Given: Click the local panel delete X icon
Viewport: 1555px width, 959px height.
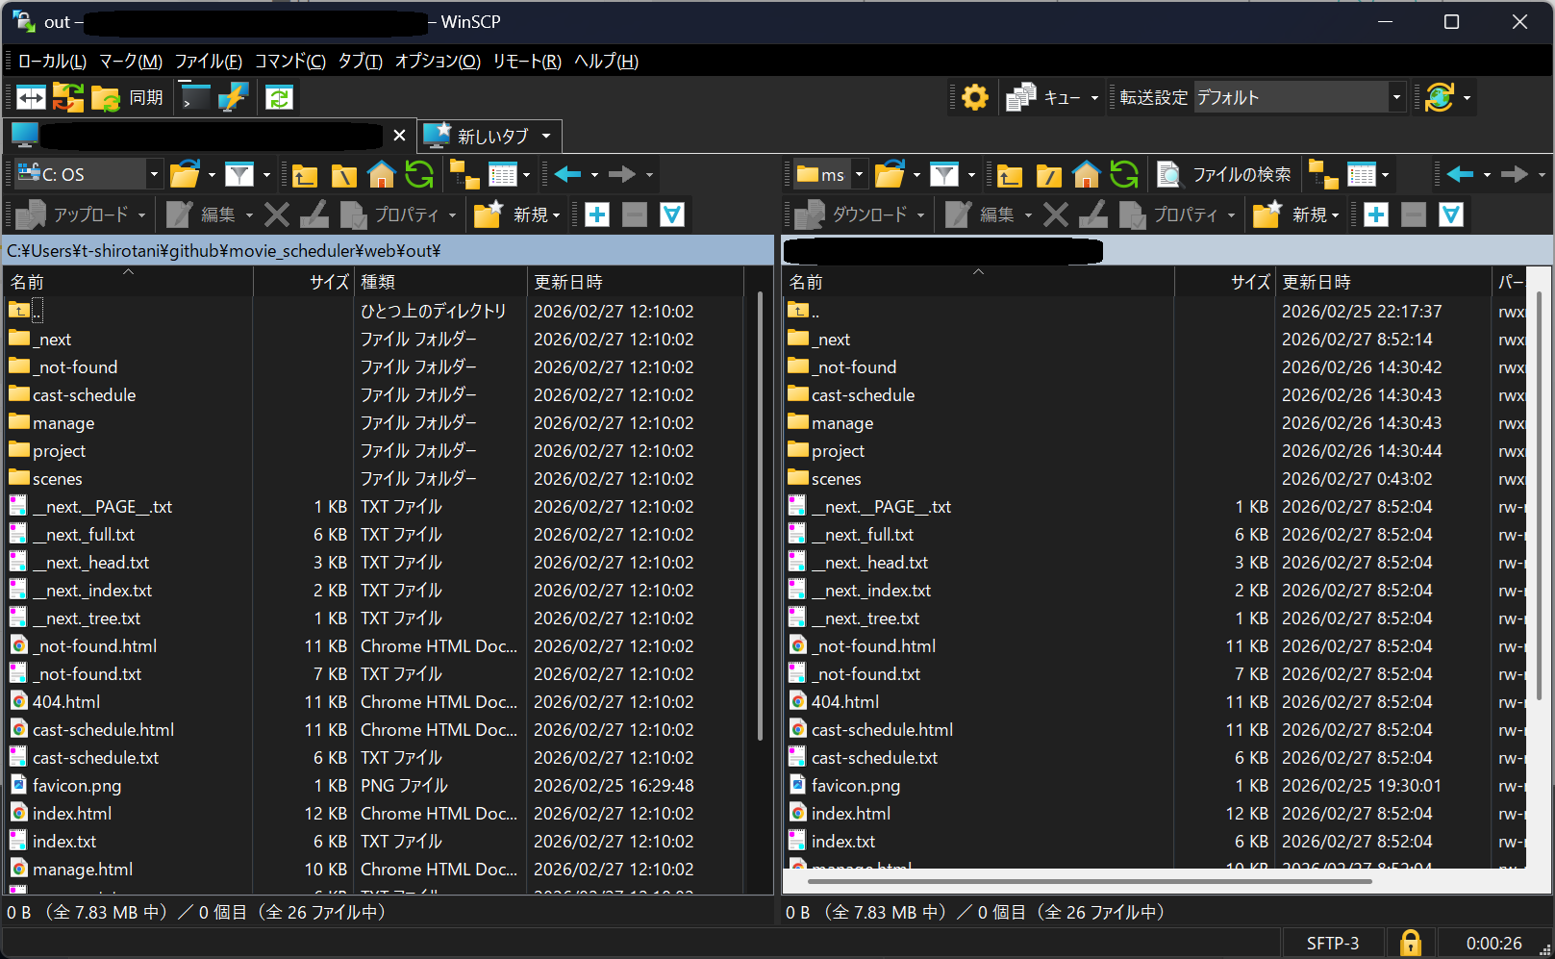Looking at the screenshot, I should coord(277,215).
